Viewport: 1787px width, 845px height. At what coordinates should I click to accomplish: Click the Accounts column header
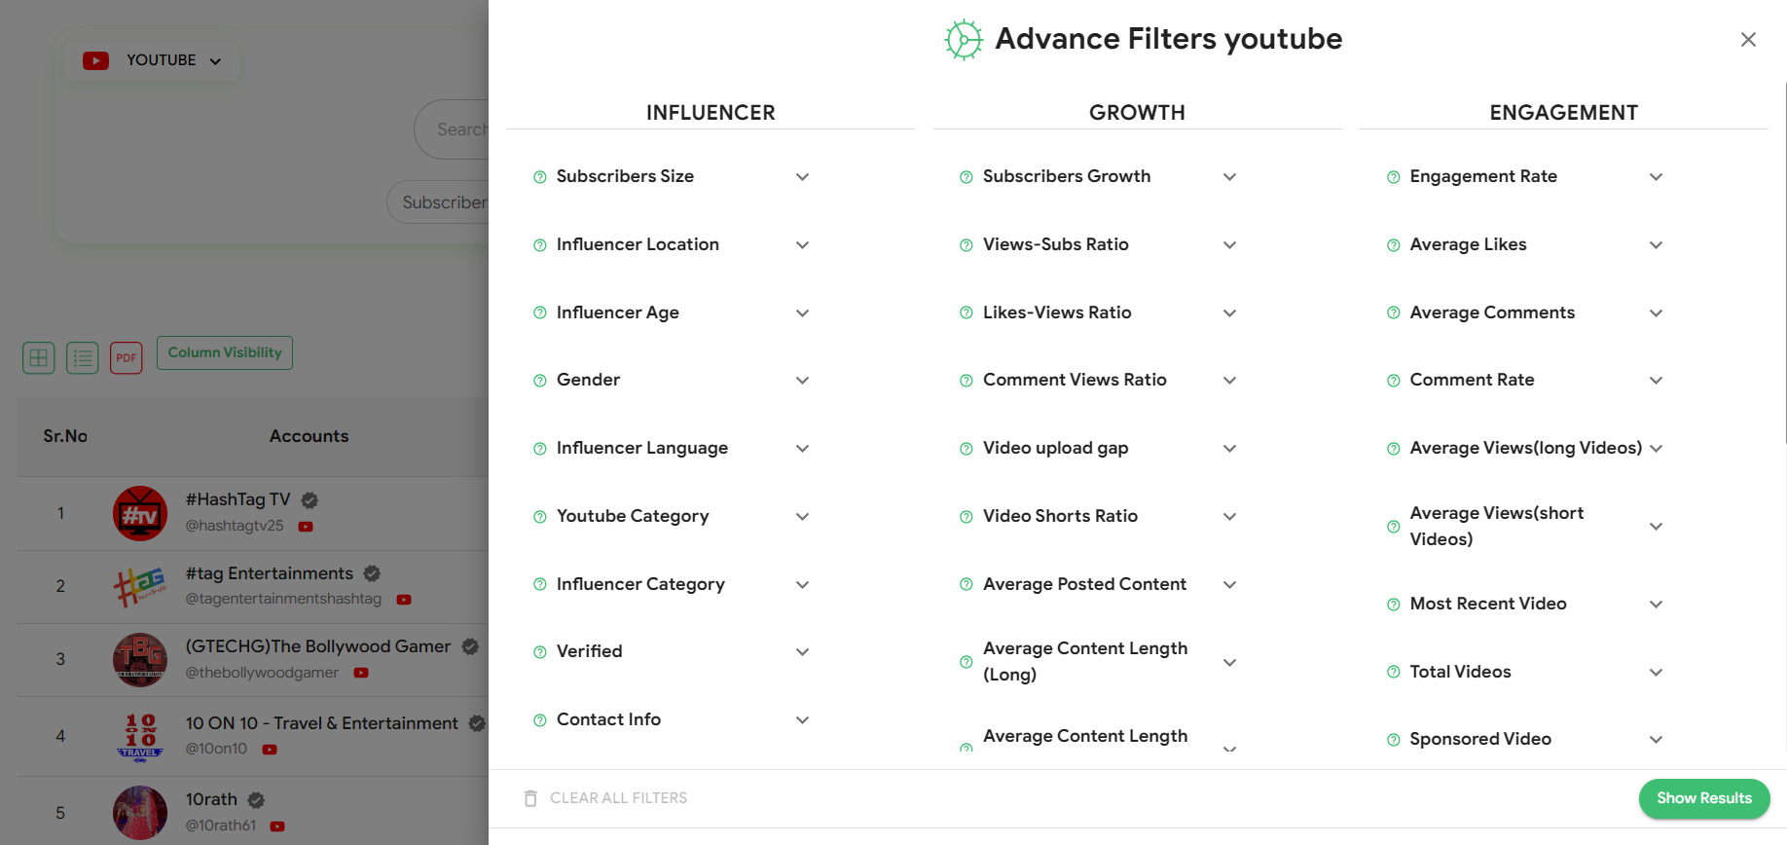[x=309, y=436]
